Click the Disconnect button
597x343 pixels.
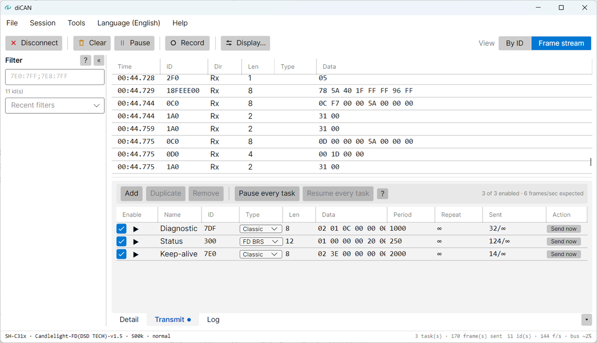click(x=34, y=43)
